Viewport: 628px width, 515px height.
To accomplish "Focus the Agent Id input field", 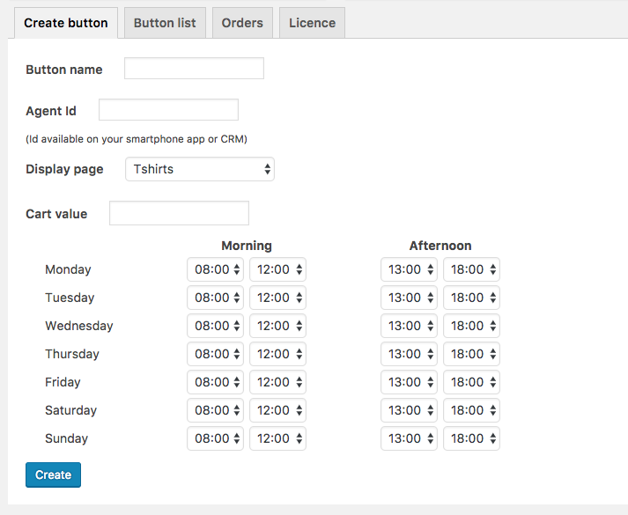I will [x=168, y=110].
